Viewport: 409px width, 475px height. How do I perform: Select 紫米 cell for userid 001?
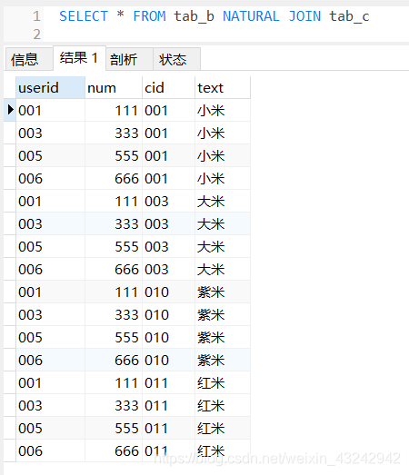pyautogui.click(x=223, y=292)
